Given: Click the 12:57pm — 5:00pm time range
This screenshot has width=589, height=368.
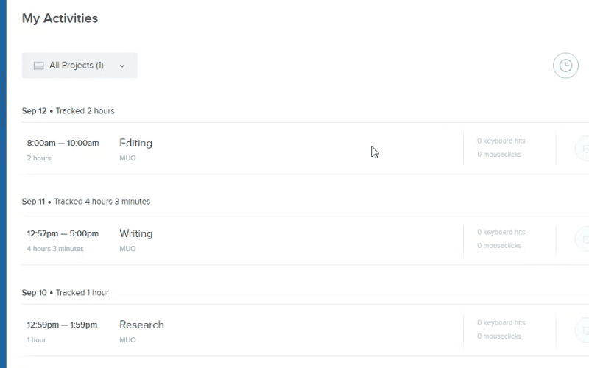Looking at the screenshot, I should (x=63, y=233).
